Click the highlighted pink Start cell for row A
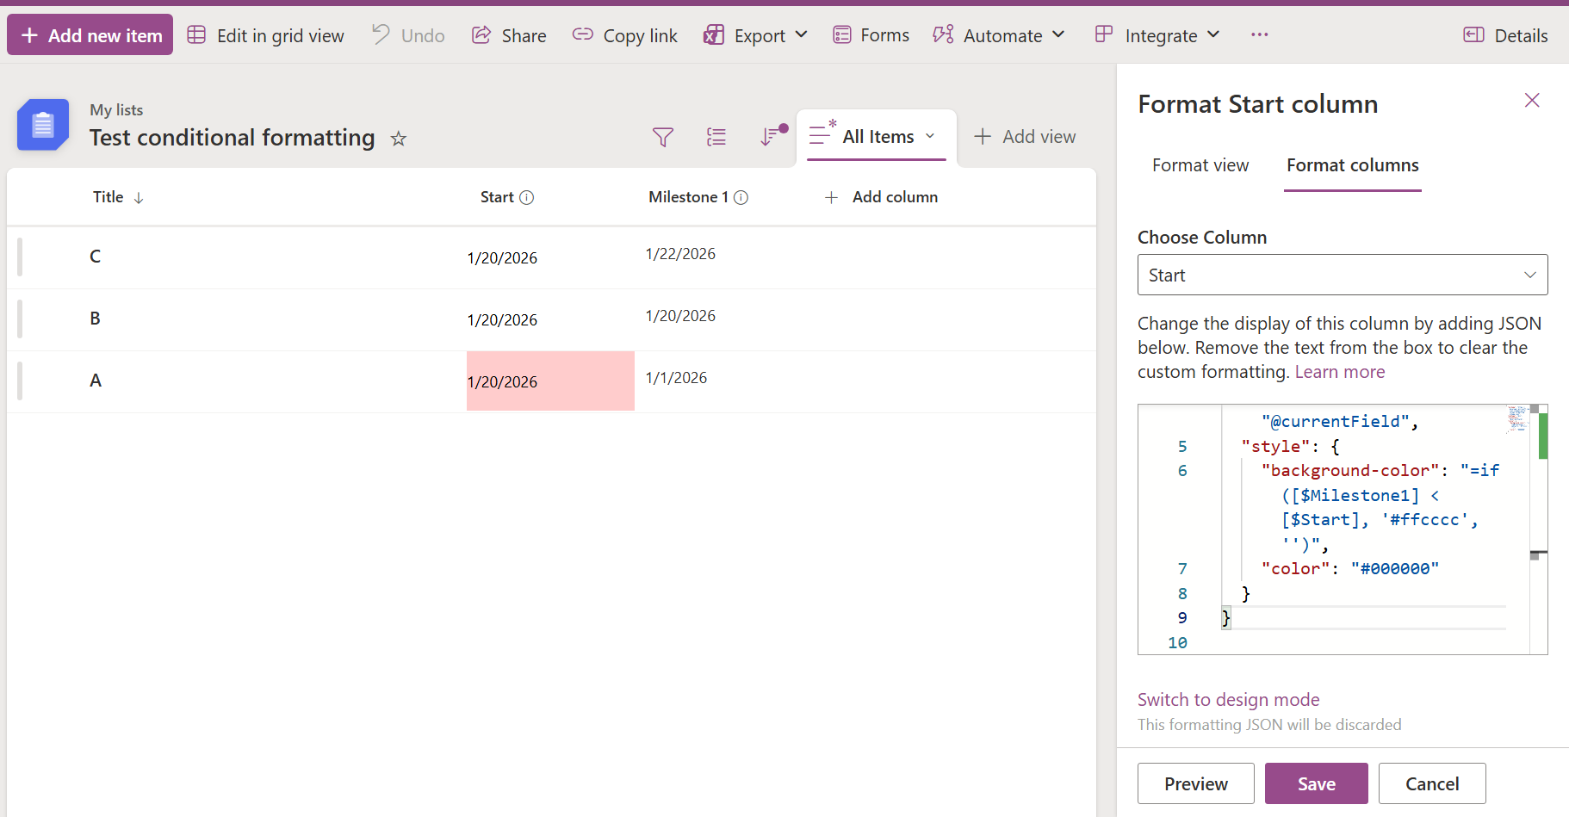The width and height of the screenshot is (1569, 817). pos(550,381)
